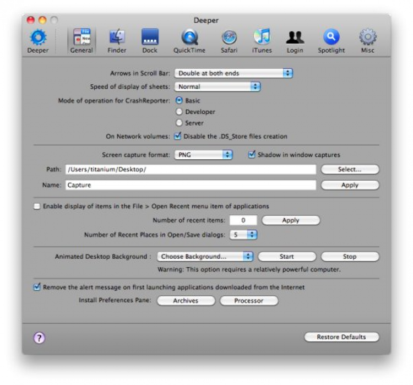Click the red close window button
413x385 pixels.
pos(31,20)
